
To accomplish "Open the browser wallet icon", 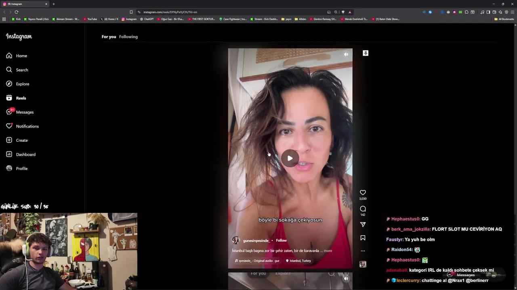I will coord(494,12).
